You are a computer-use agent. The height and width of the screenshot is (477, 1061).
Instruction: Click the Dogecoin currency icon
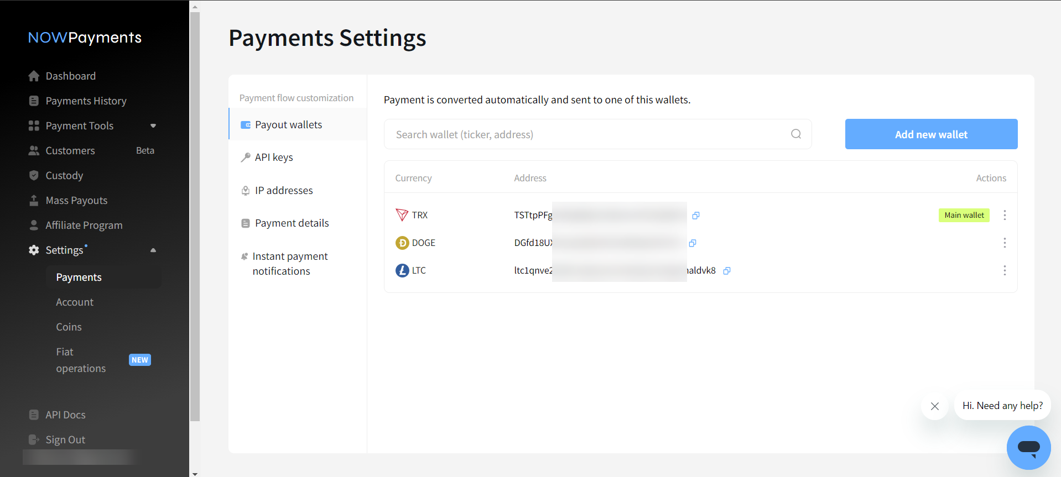point(402,243)
